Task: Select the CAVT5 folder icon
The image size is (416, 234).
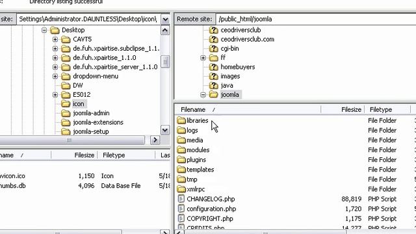Action: click(66, 39)
